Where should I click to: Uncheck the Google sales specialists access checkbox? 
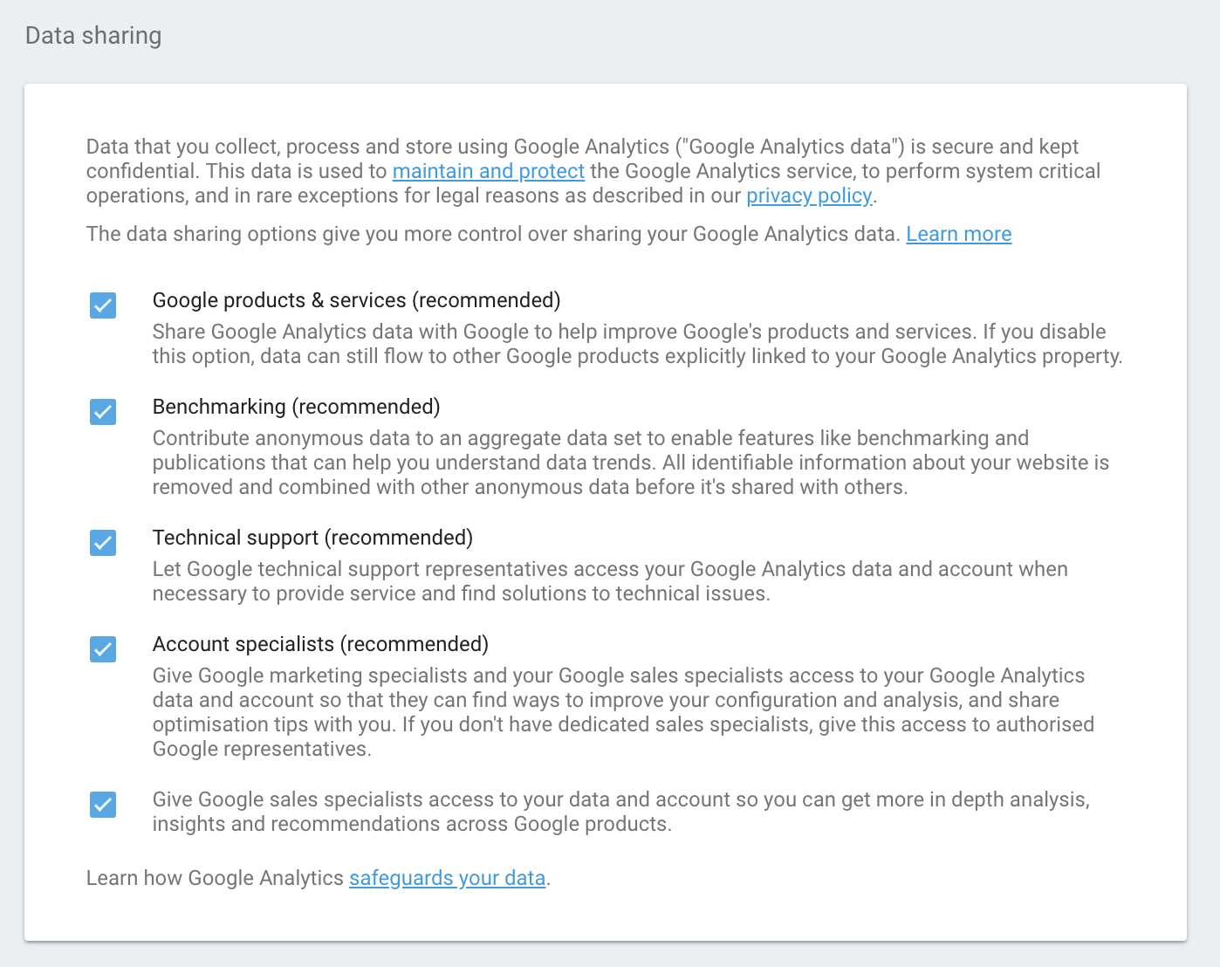pyautogui.click(x=103, y=805)
